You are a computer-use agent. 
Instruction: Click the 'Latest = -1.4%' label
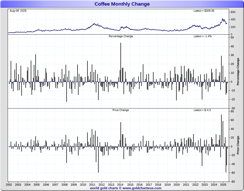203,36
